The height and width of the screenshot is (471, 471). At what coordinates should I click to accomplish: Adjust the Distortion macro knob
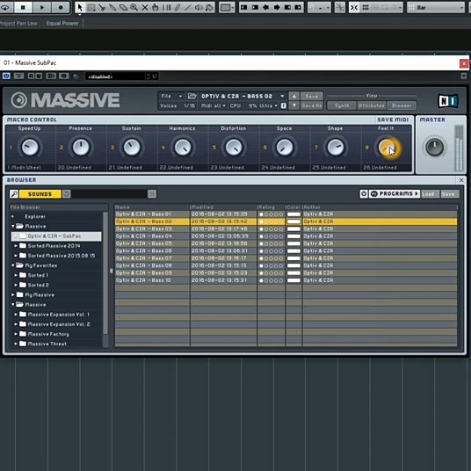click(234, 148)
